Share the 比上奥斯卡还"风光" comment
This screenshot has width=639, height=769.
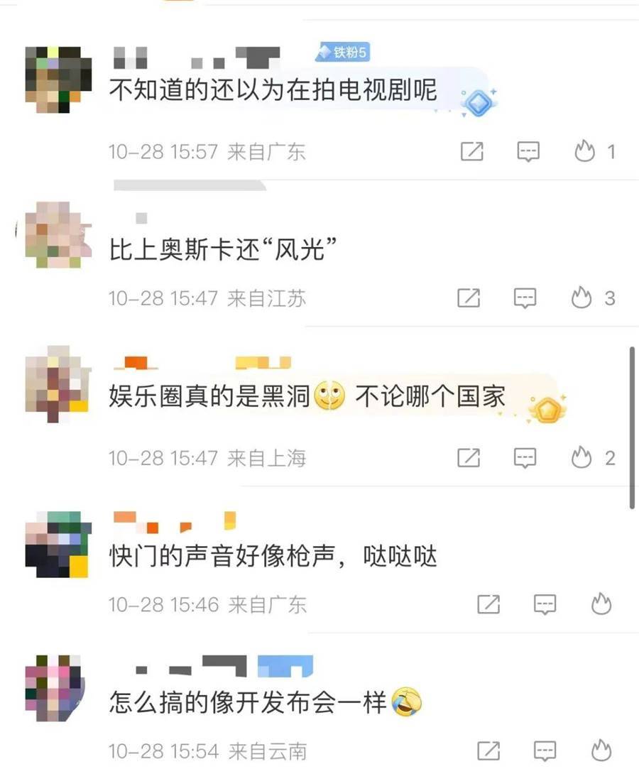469,298
